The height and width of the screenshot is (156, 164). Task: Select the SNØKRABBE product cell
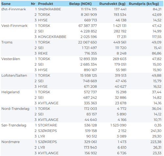pyautogui.click(x=50, y=9)
